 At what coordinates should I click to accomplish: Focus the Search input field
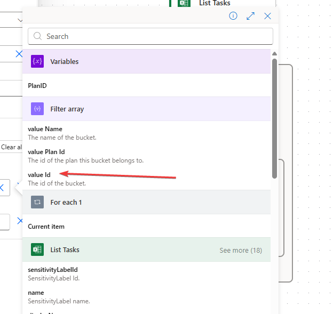coord(155,36)
